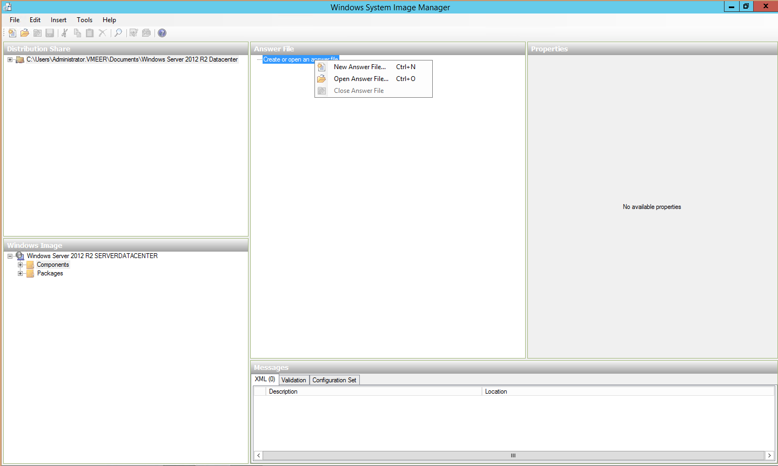Click the messages scrollbar left arrow
778x466 pixels.
pyautogui.click(x=259, y=456)
